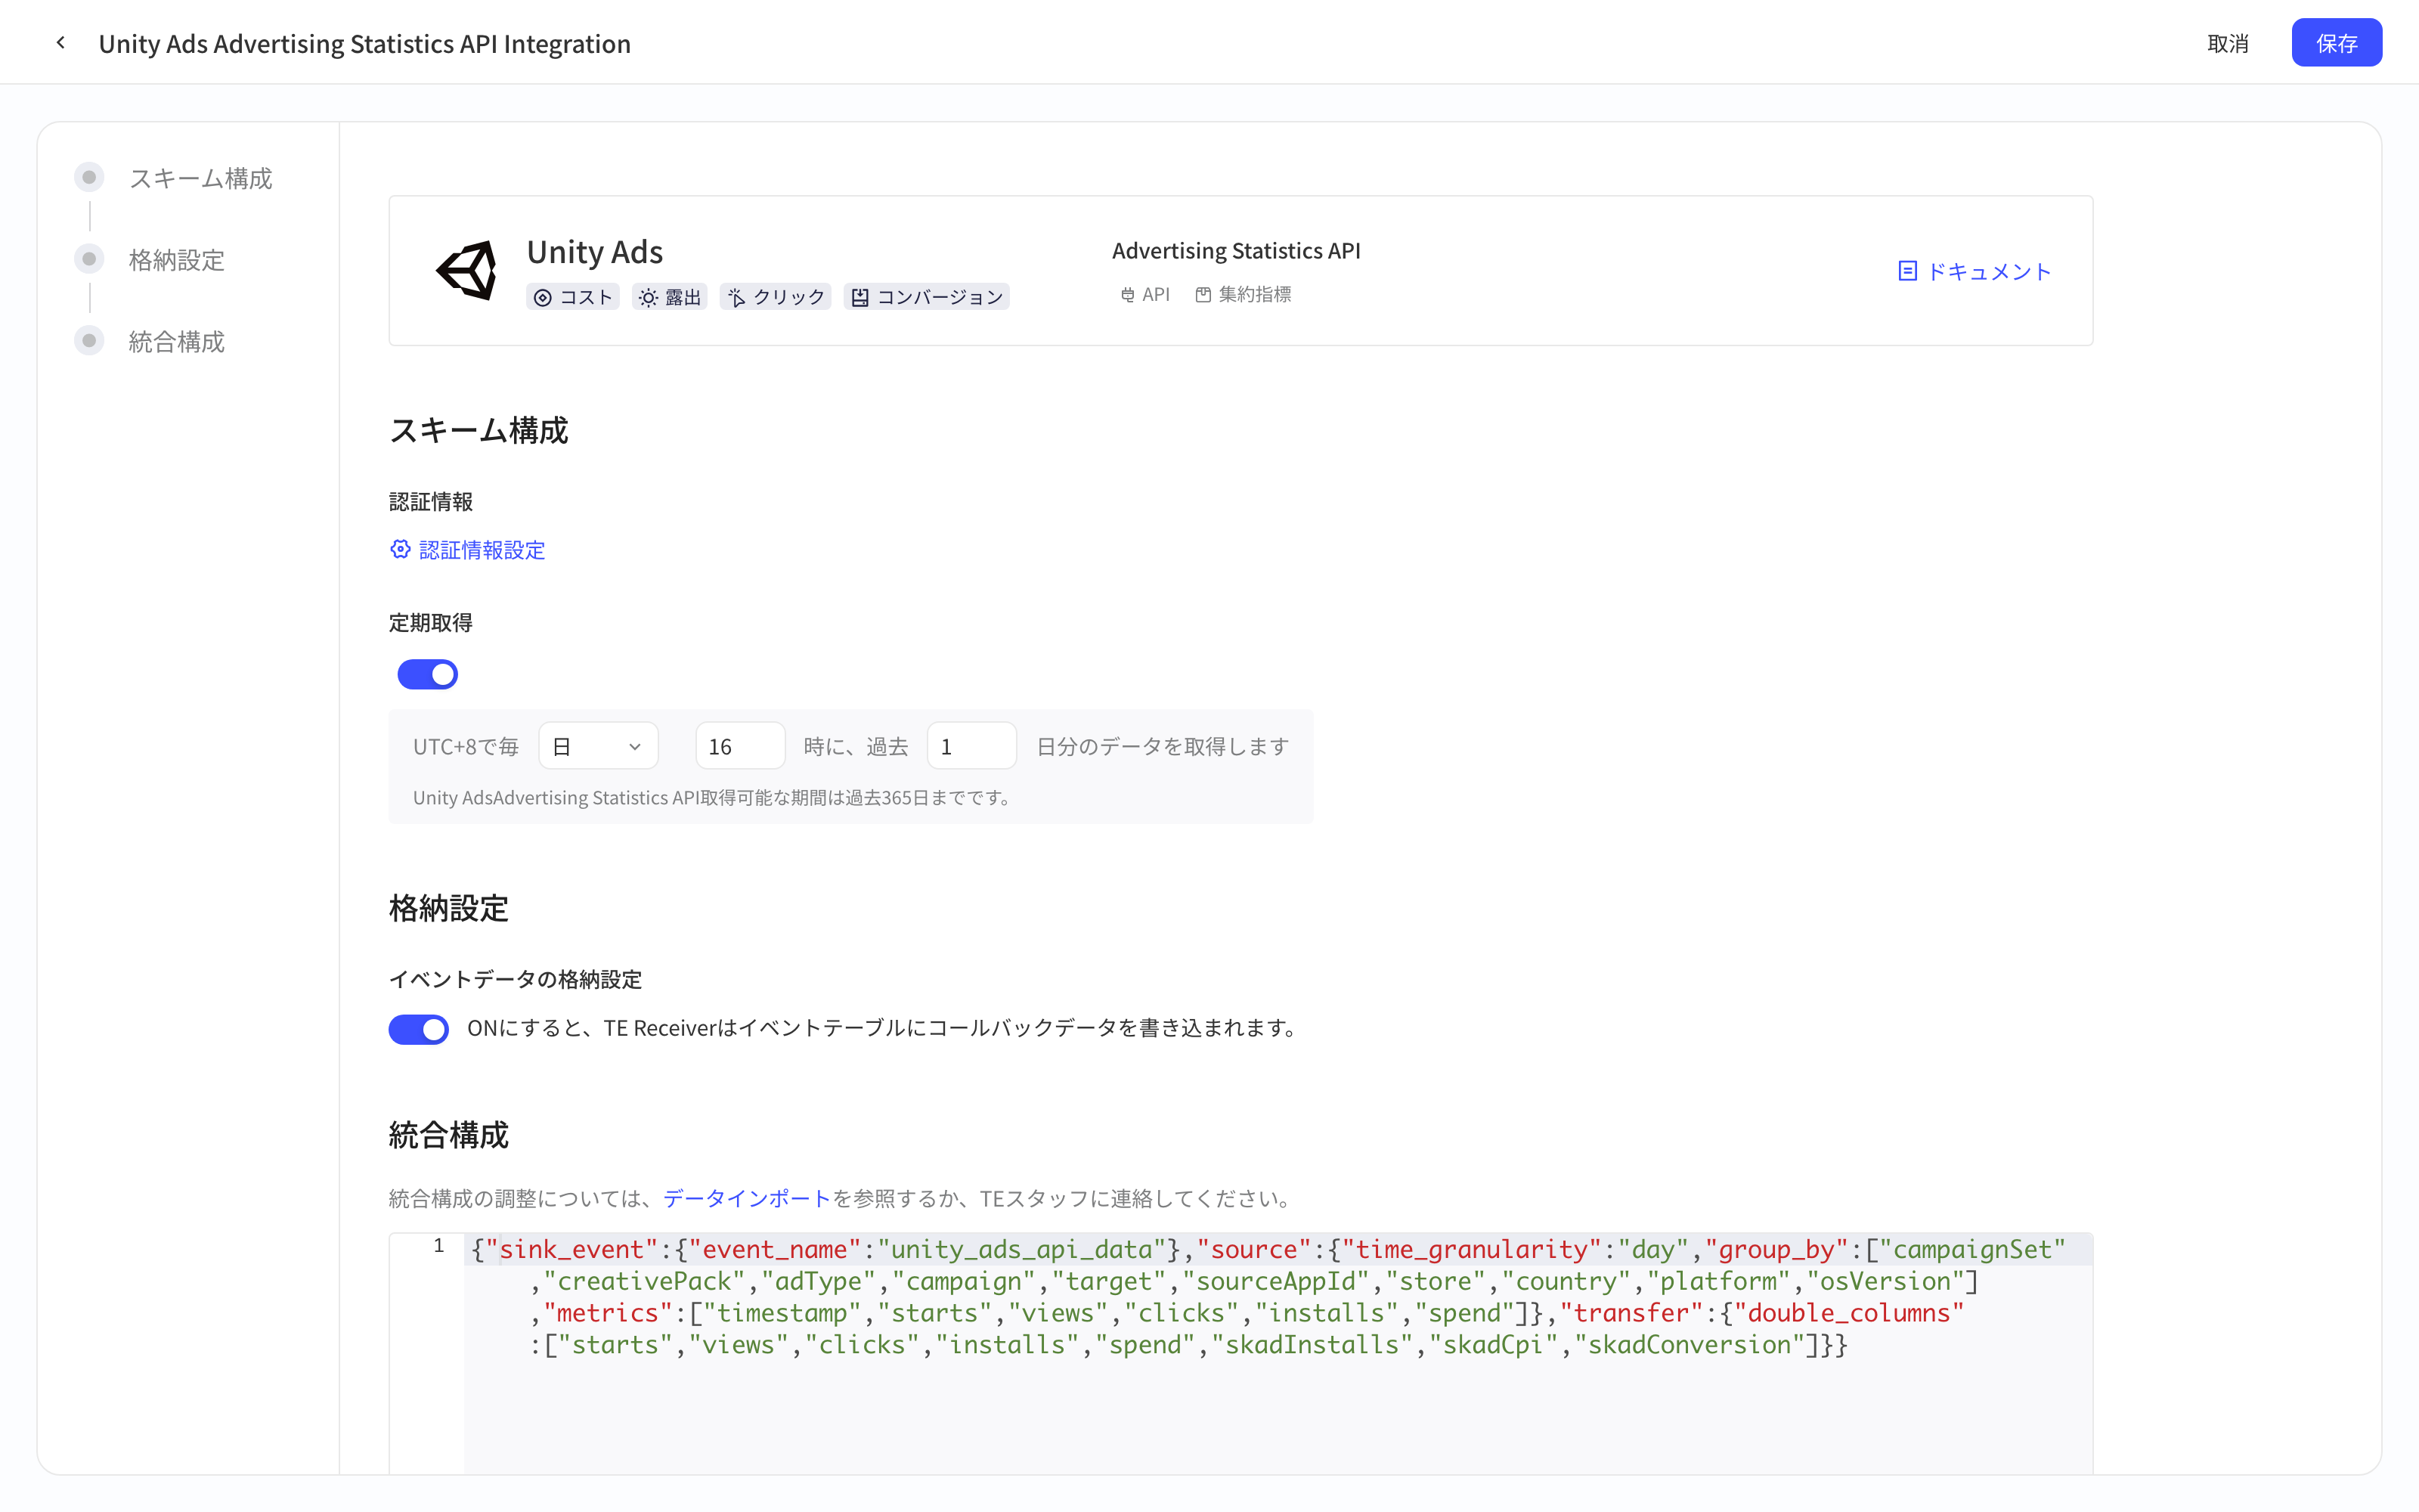Click the 統合構成 section heading
Image resolution: width=2419 pixels, height=1512 pixels.
[x=449, y=1135]
